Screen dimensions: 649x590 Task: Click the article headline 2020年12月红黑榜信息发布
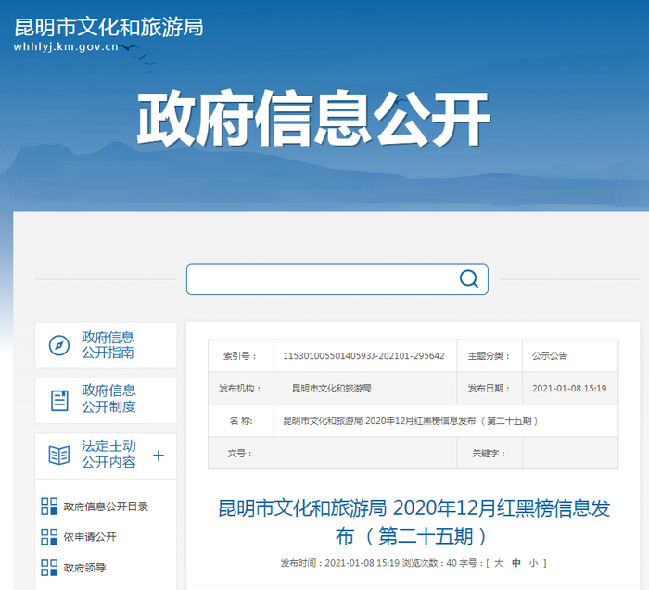[414, 521]
